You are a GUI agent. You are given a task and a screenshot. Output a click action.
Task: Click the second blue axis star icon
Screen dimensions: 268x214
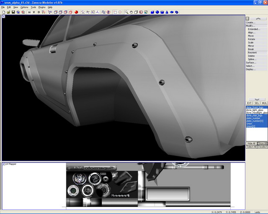click(x=88, y=12)
